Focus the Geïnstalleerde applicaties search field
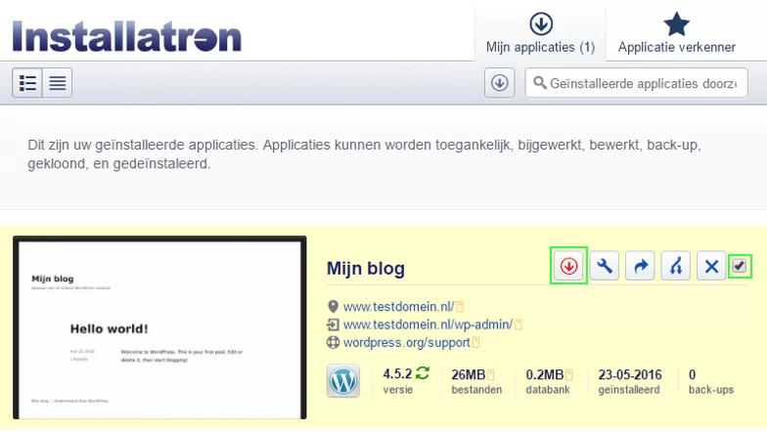 [x=636, y=83]
